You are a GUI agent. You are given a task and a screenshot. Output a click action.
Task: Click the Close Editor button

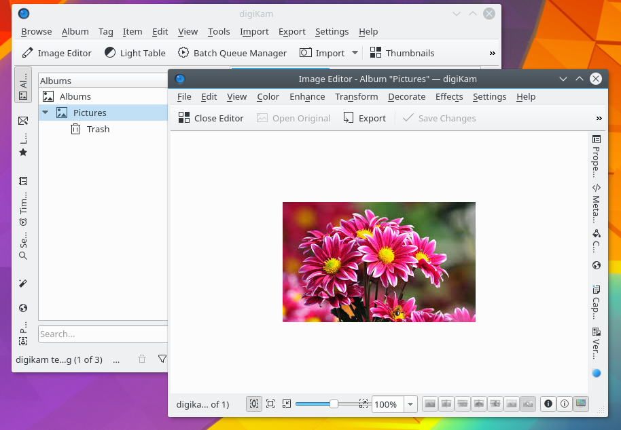pos(211,118)
